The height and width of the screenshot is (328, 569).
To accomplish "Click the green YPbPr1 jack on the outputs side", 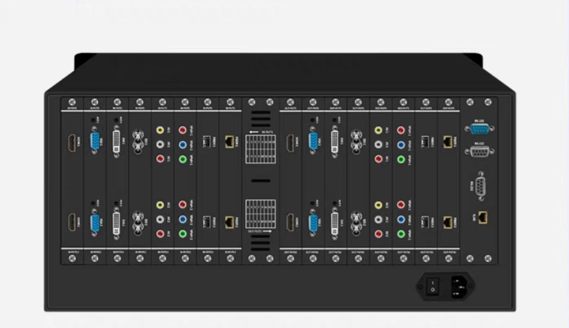I will point(400,159).
